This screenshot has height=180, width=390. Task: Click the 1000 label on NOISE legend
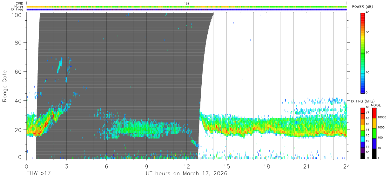381,128
